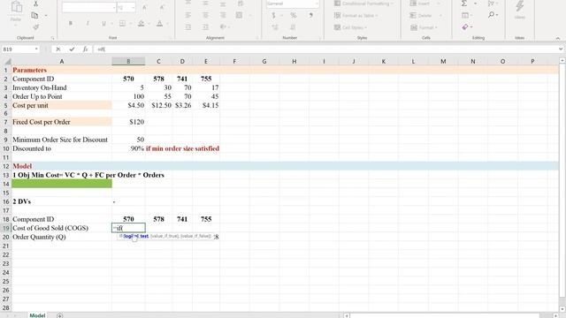Viewport: 566px width, 318px height.
Task: Click the Center alignment icon
Action: pos(205,15)
